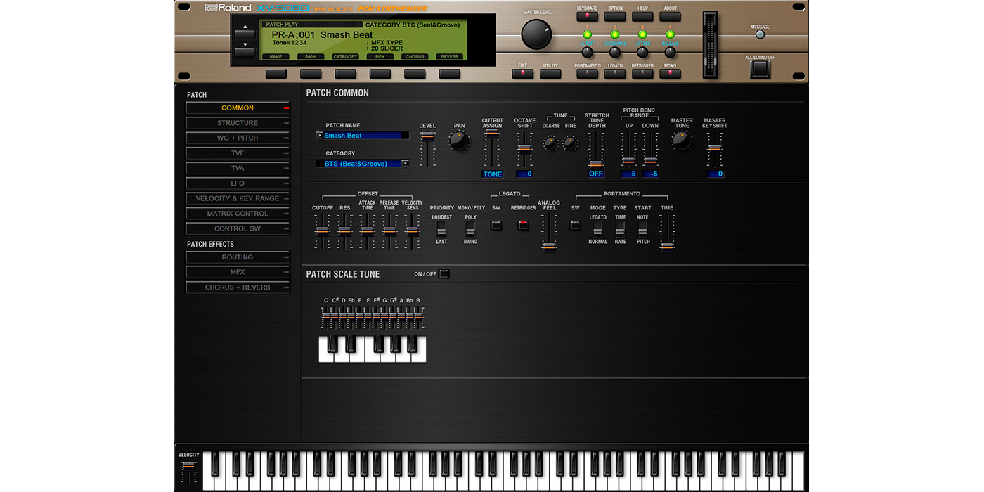Toggle the top-panel Portamento button
Viewport: 984px width, 492px height.
pos(587,73)
